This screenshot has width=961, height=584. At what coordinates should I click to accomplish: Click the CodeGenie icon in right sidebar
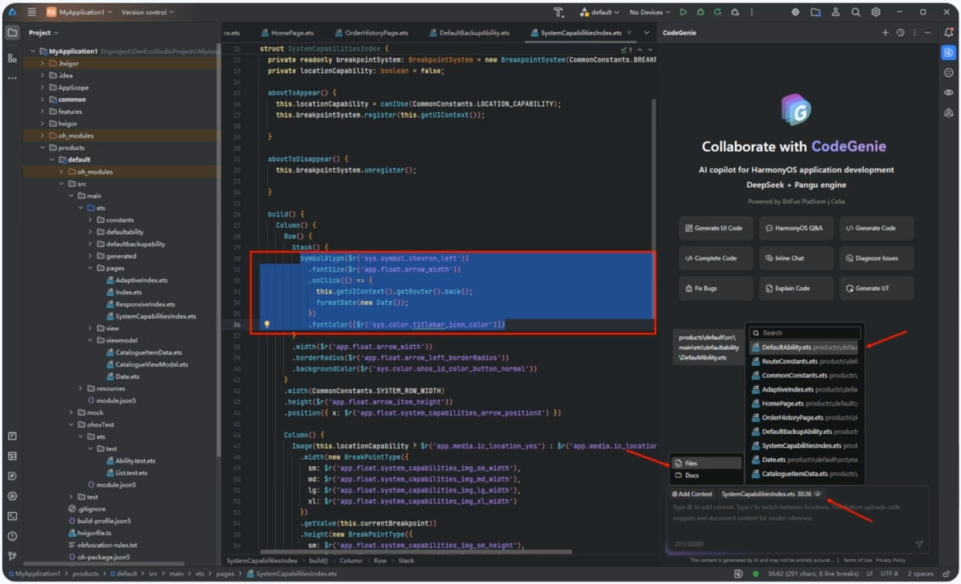click(949, 53)
